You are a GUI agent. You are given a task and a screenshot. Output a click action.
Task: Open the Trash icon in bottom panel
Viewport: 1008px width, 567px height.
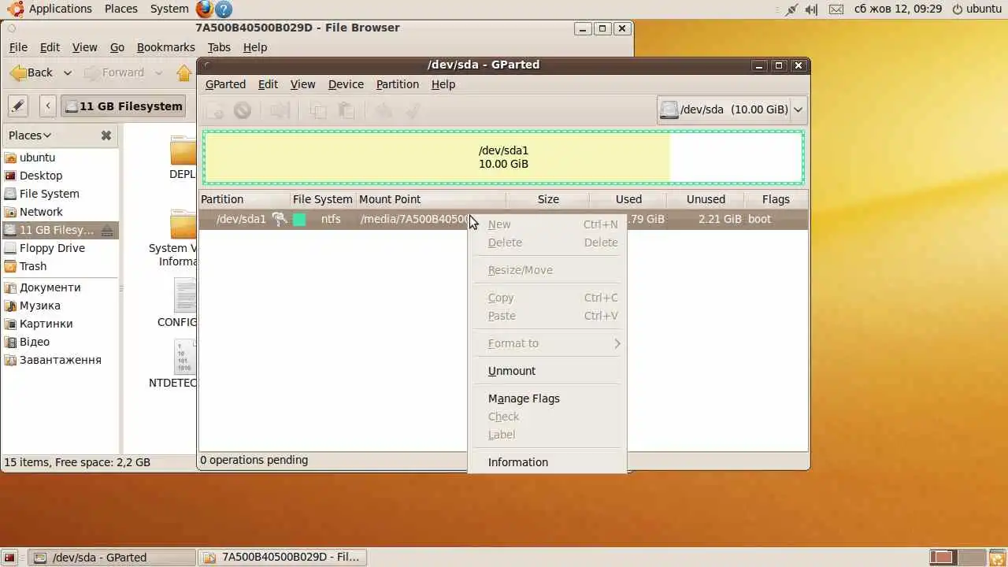997,558
